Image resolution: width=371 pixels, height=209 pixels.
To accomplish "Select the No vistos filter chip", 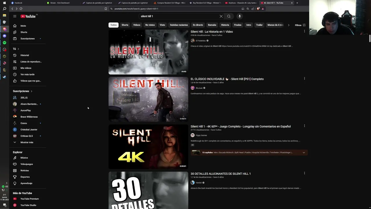I will (150, 25).
